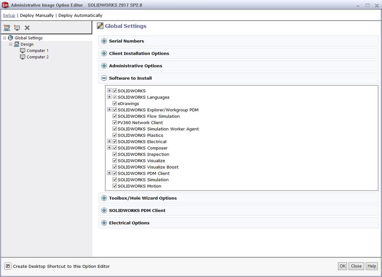The height and width of the screenshot is (277, 382).
Task: Click the Global Settings globe icon
Action: click(10, 38)
